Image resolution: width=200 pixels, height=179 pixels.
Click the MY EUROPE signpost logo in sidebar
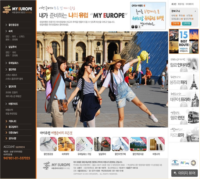click(18, 10)
